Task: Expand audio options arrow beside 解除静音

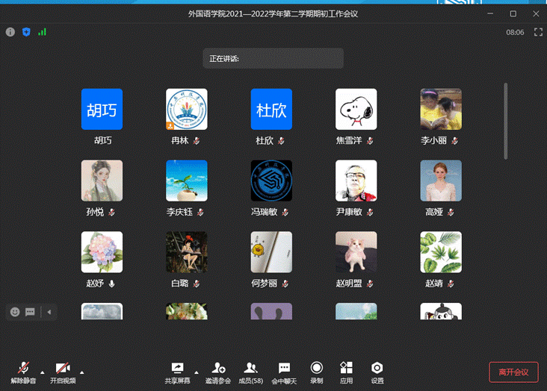Action: [x=42, y=372]
